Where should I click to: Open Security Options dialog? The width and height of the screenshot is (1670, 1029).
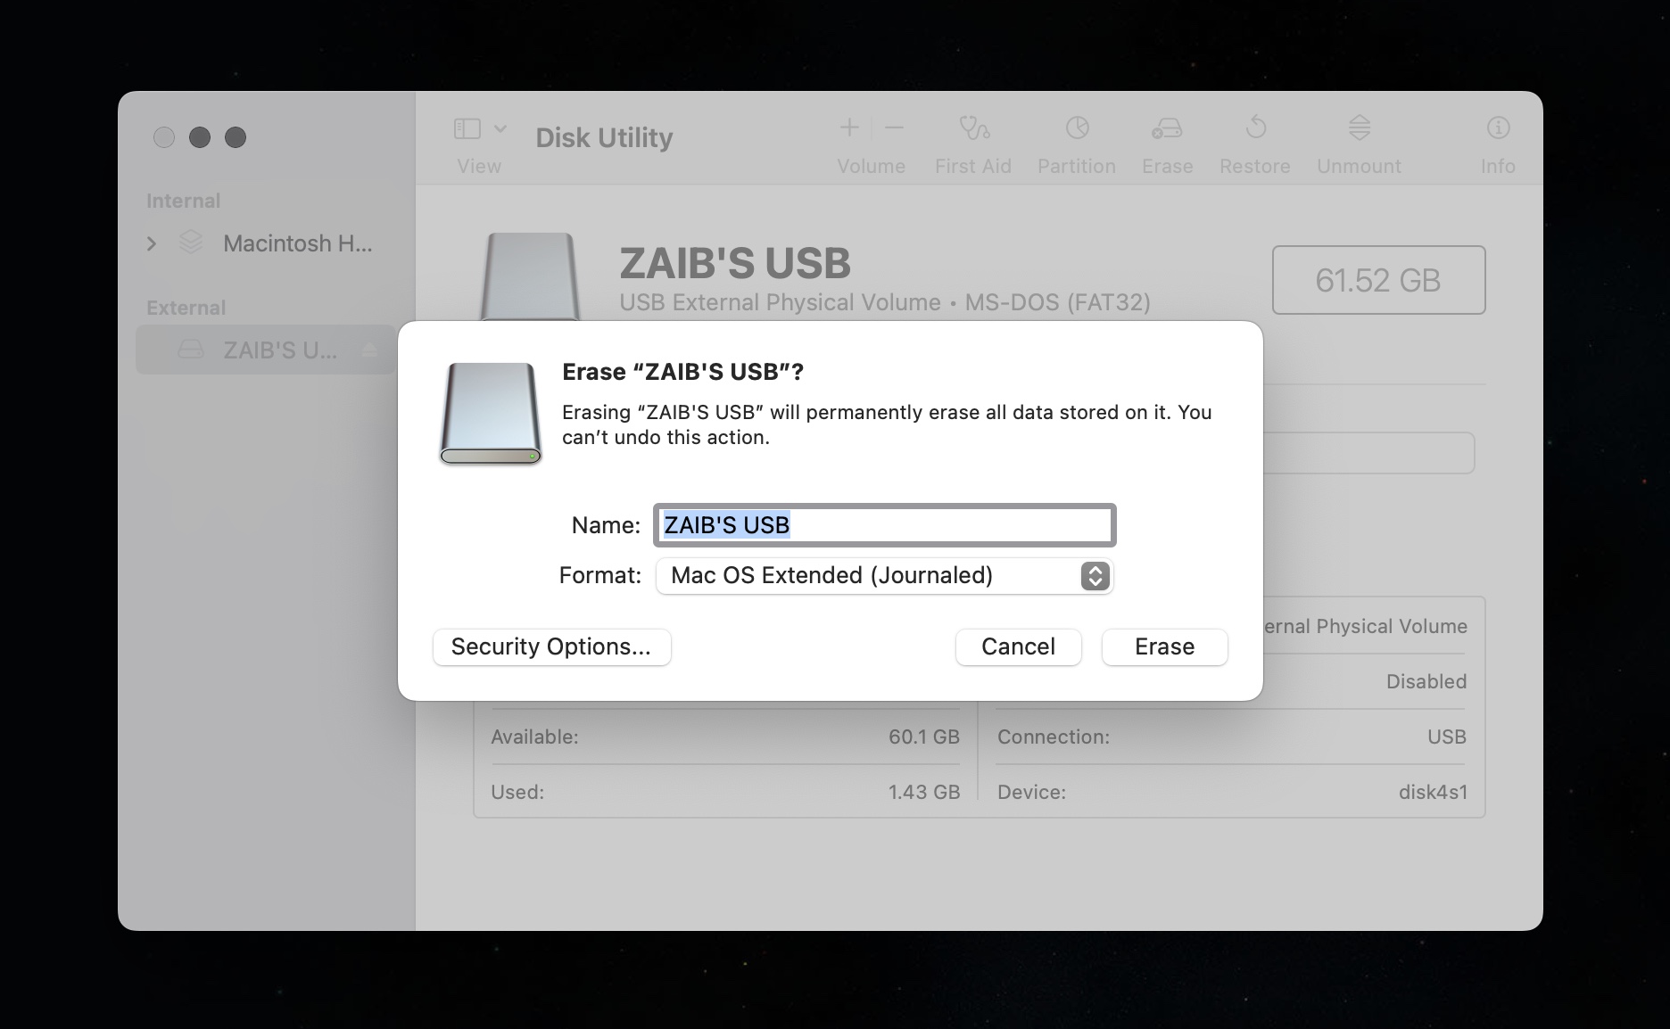pos(551,646)
